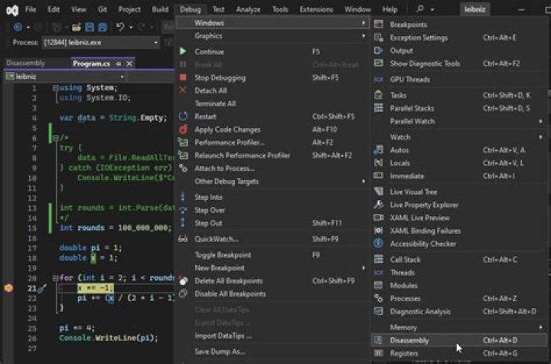
Task: Click the Restart debugging icon
Action: [x=182, y=116]
